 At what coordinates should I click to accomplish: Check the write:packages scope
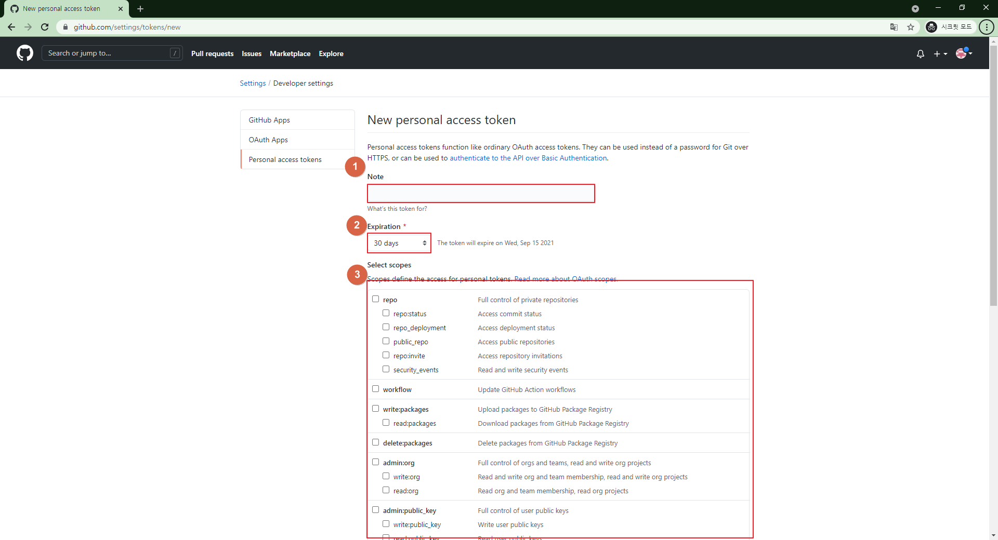(x=376, y=409)
